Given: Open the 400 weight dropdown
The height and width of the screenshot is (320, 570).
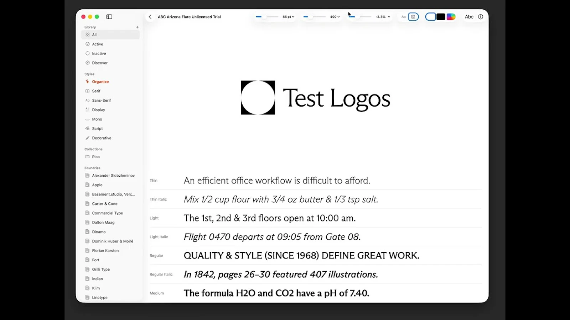Looking at the screenshot, I should click(x=335, y=17).
